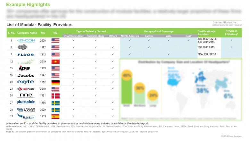Click the Jacobs company logo
250x141 pixels.
(x=26, y=75)
